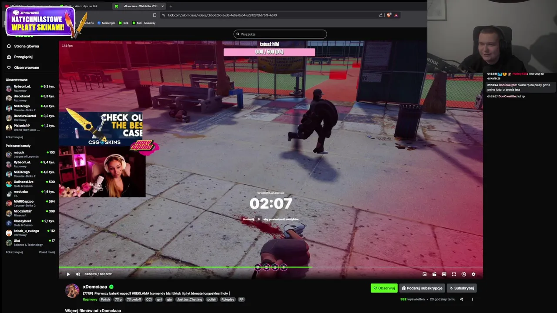Click Więcej filmów od xDomciaaa heading
This screenshot has height=313, width=557.
(93, 310)
